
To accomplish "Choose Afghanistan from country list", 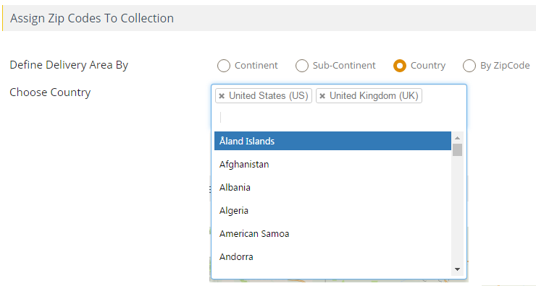I will tap(332, 164).
